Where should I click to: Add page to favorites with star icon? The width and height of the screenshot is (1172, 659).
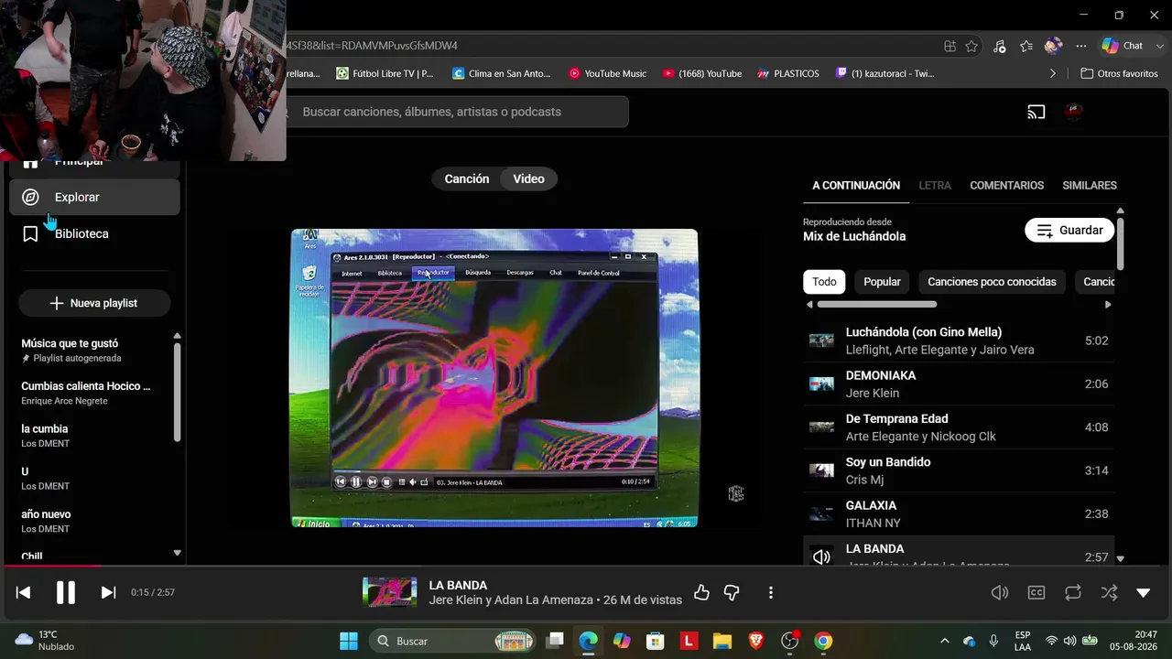971,46
